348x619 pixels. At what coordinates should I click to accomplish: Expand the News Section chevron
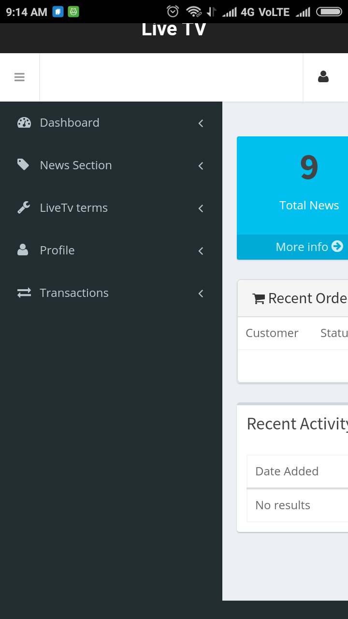click(201, 166)
